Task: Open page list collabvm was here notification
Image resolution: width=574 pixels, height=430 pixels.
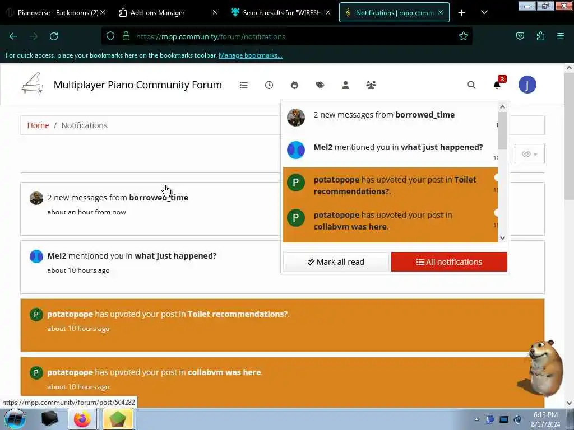Action: click(x=283, y=382)
